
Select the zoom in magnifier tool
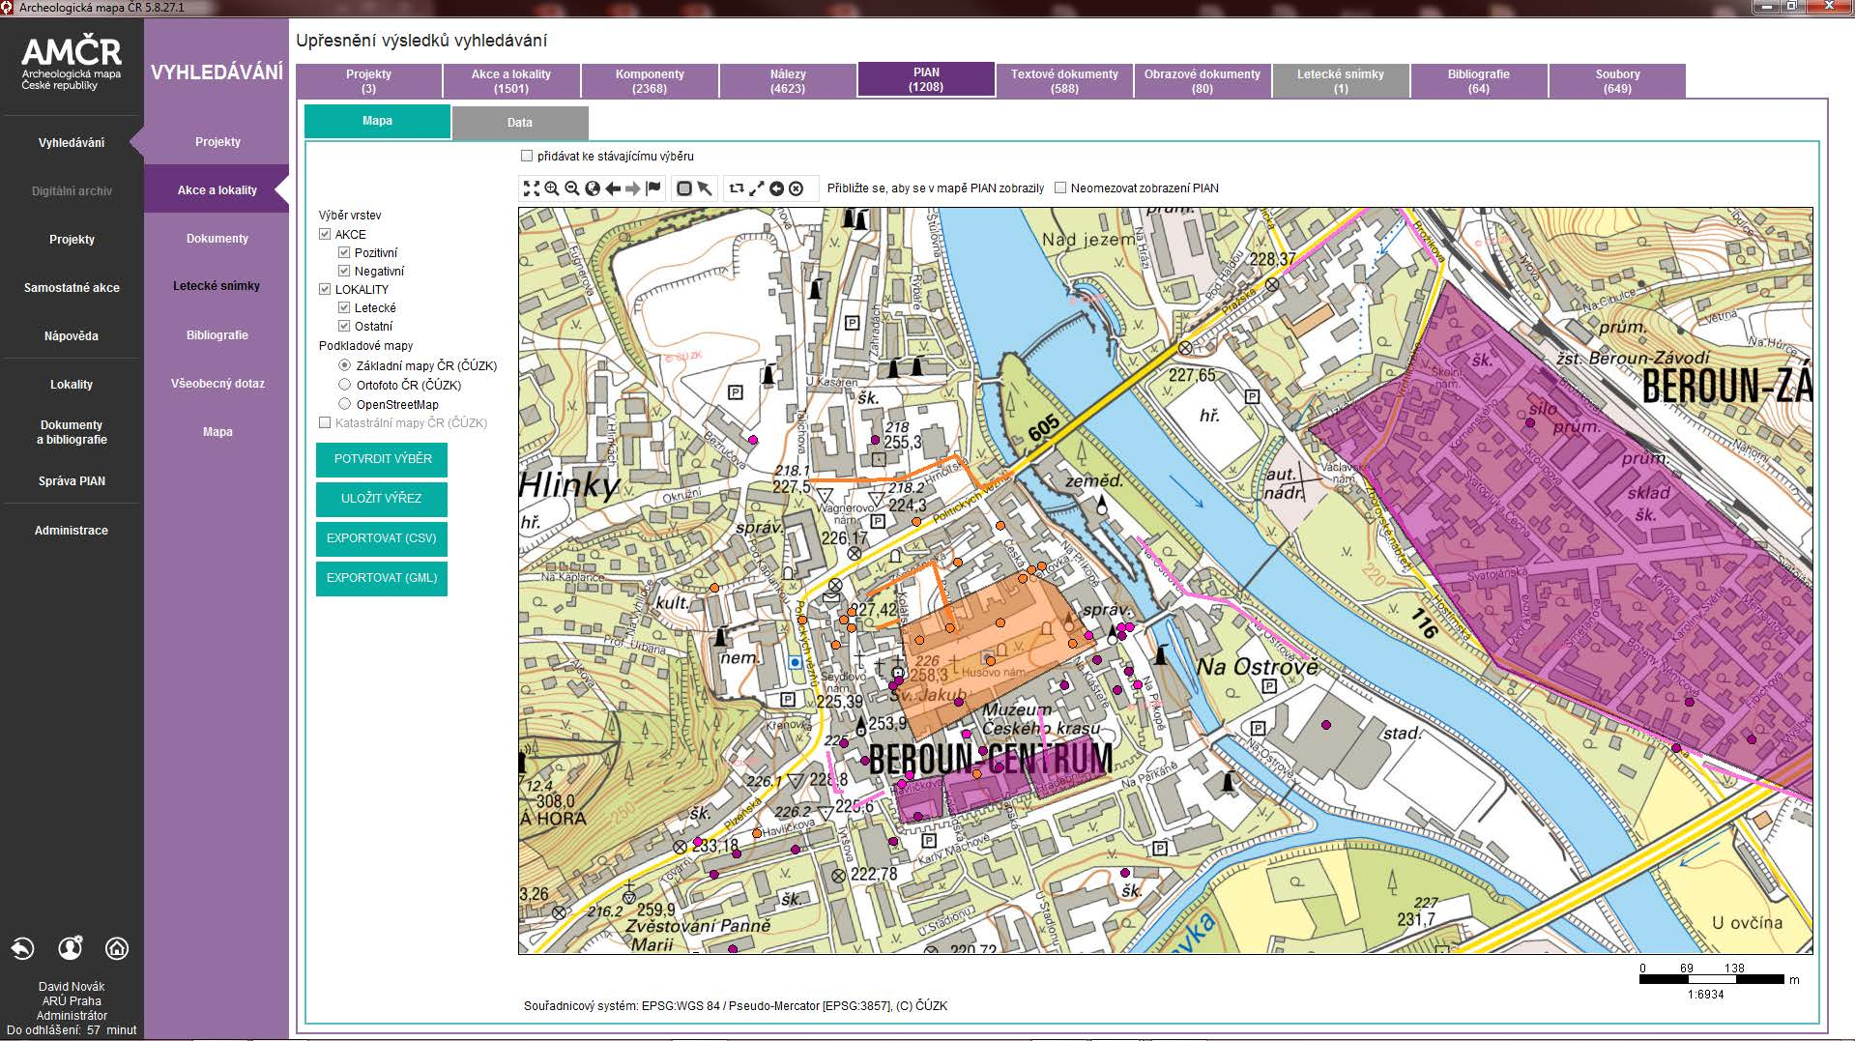coord(552,188)
